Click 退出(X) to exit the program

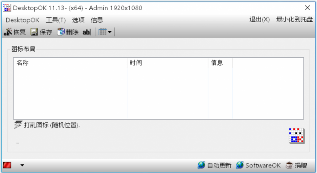[x=260, y=19]
